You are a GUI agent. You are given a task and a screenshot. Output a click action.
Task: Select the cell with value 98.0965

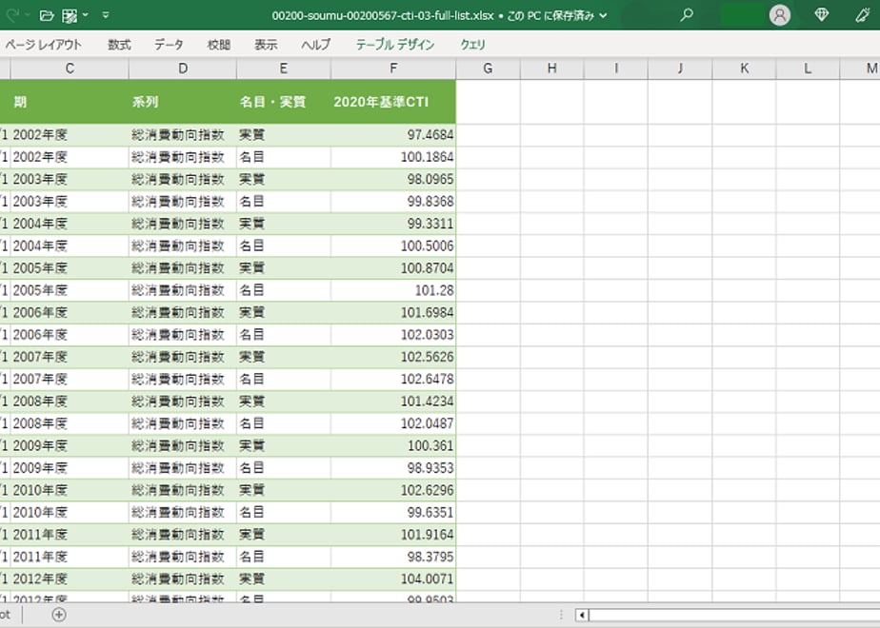click(x=393, y=180)
